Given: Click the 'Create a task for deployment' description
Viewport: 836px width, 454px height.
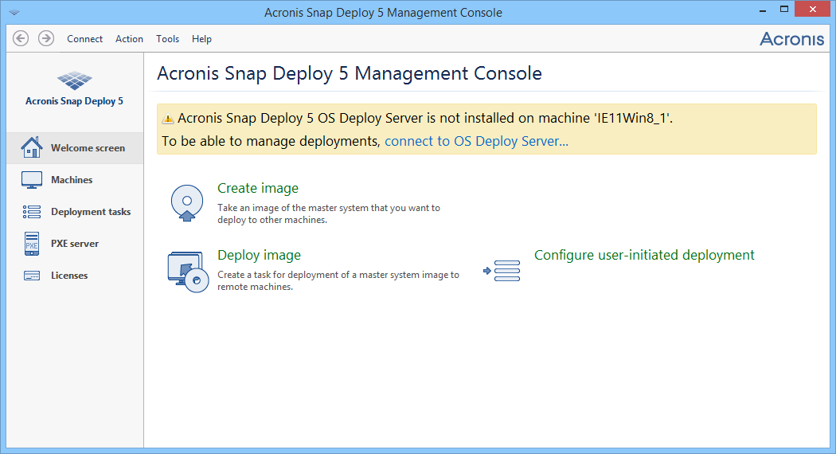Looking at the screenshot, I should [338, 280].
